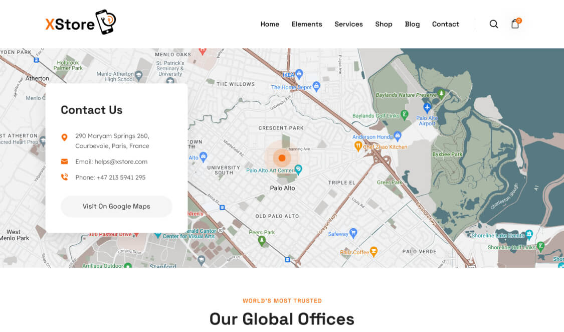Open the Elements menu item
The width and height of the screenshot is (564, 332).
pyautogui.click(x=307, y=24)
